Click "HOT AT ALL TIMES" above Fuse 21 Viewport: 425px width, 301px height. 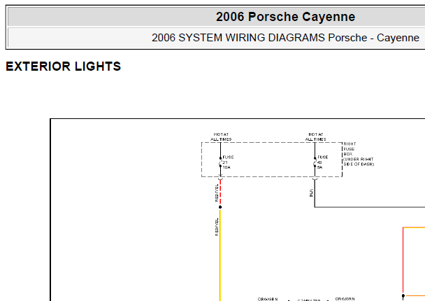tap(221, 136)
